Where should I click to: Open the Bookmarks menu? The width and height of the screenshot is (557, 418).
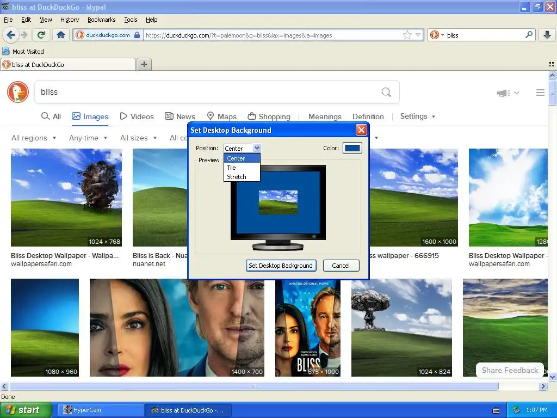pyautogui.click(x=101, y=20)
